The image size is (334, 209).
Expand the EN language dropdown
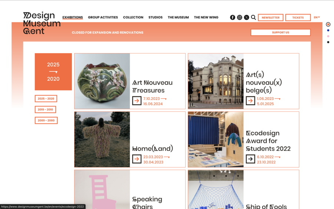pos(317,17)
